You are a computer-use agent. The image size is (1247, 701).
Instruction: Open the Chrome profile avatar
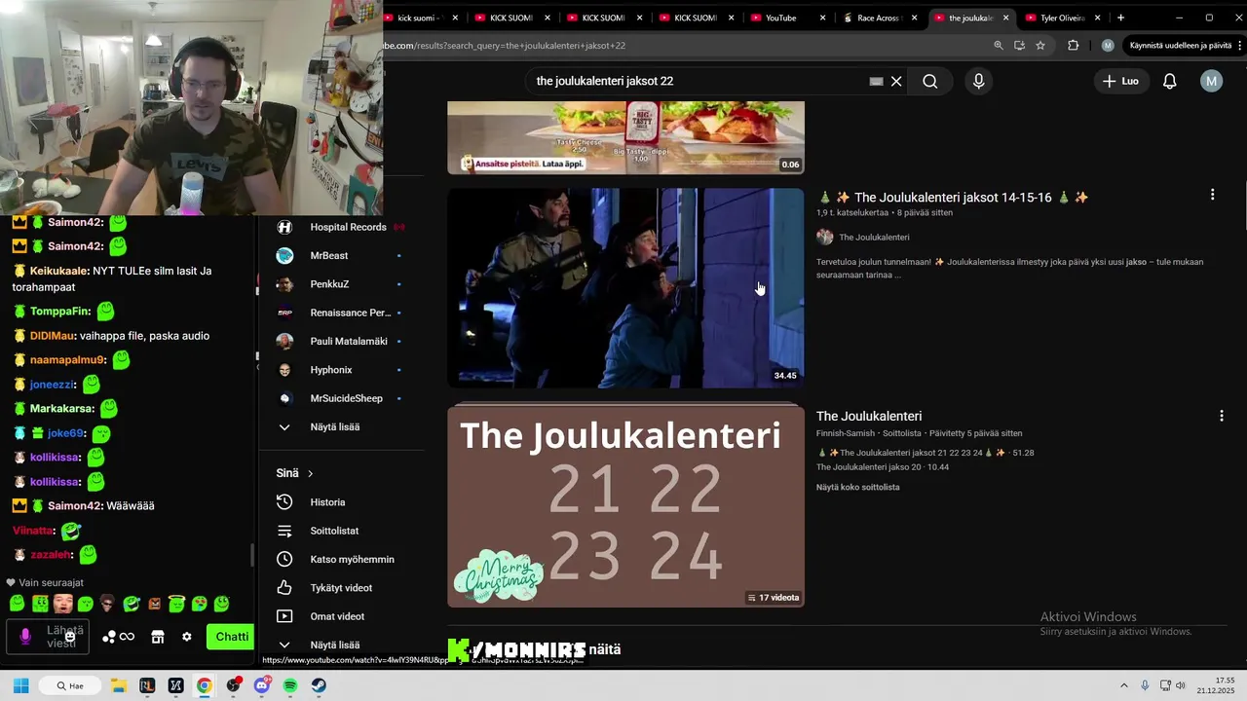[1108, 45]
